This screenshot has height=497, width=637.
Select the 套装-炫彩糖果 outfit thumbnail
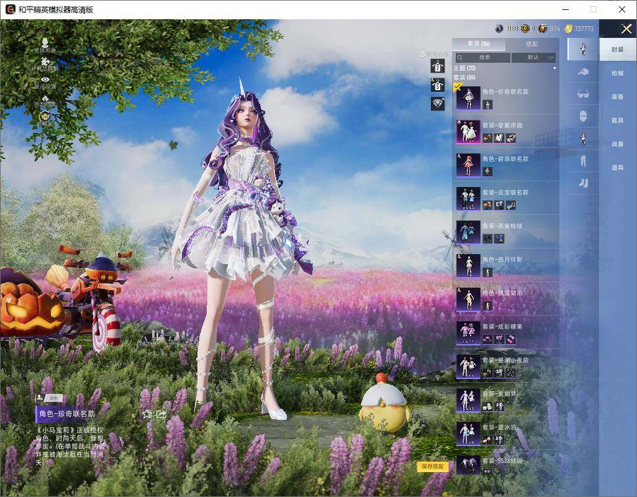468,333
